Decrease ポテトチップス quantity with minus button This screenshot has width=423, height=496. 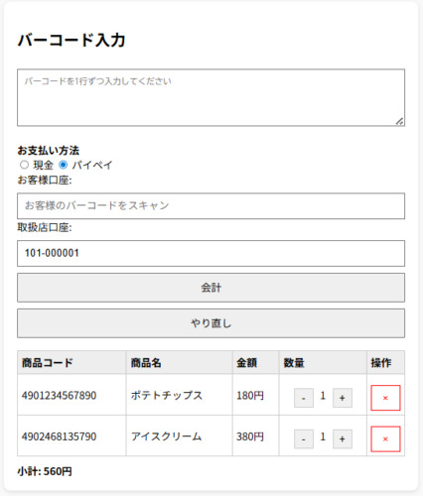tap(304, 398)
